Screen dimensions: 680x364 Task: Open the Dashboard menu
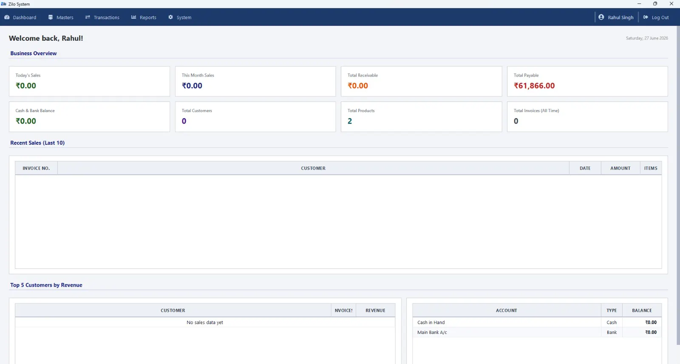pos(20,17)
